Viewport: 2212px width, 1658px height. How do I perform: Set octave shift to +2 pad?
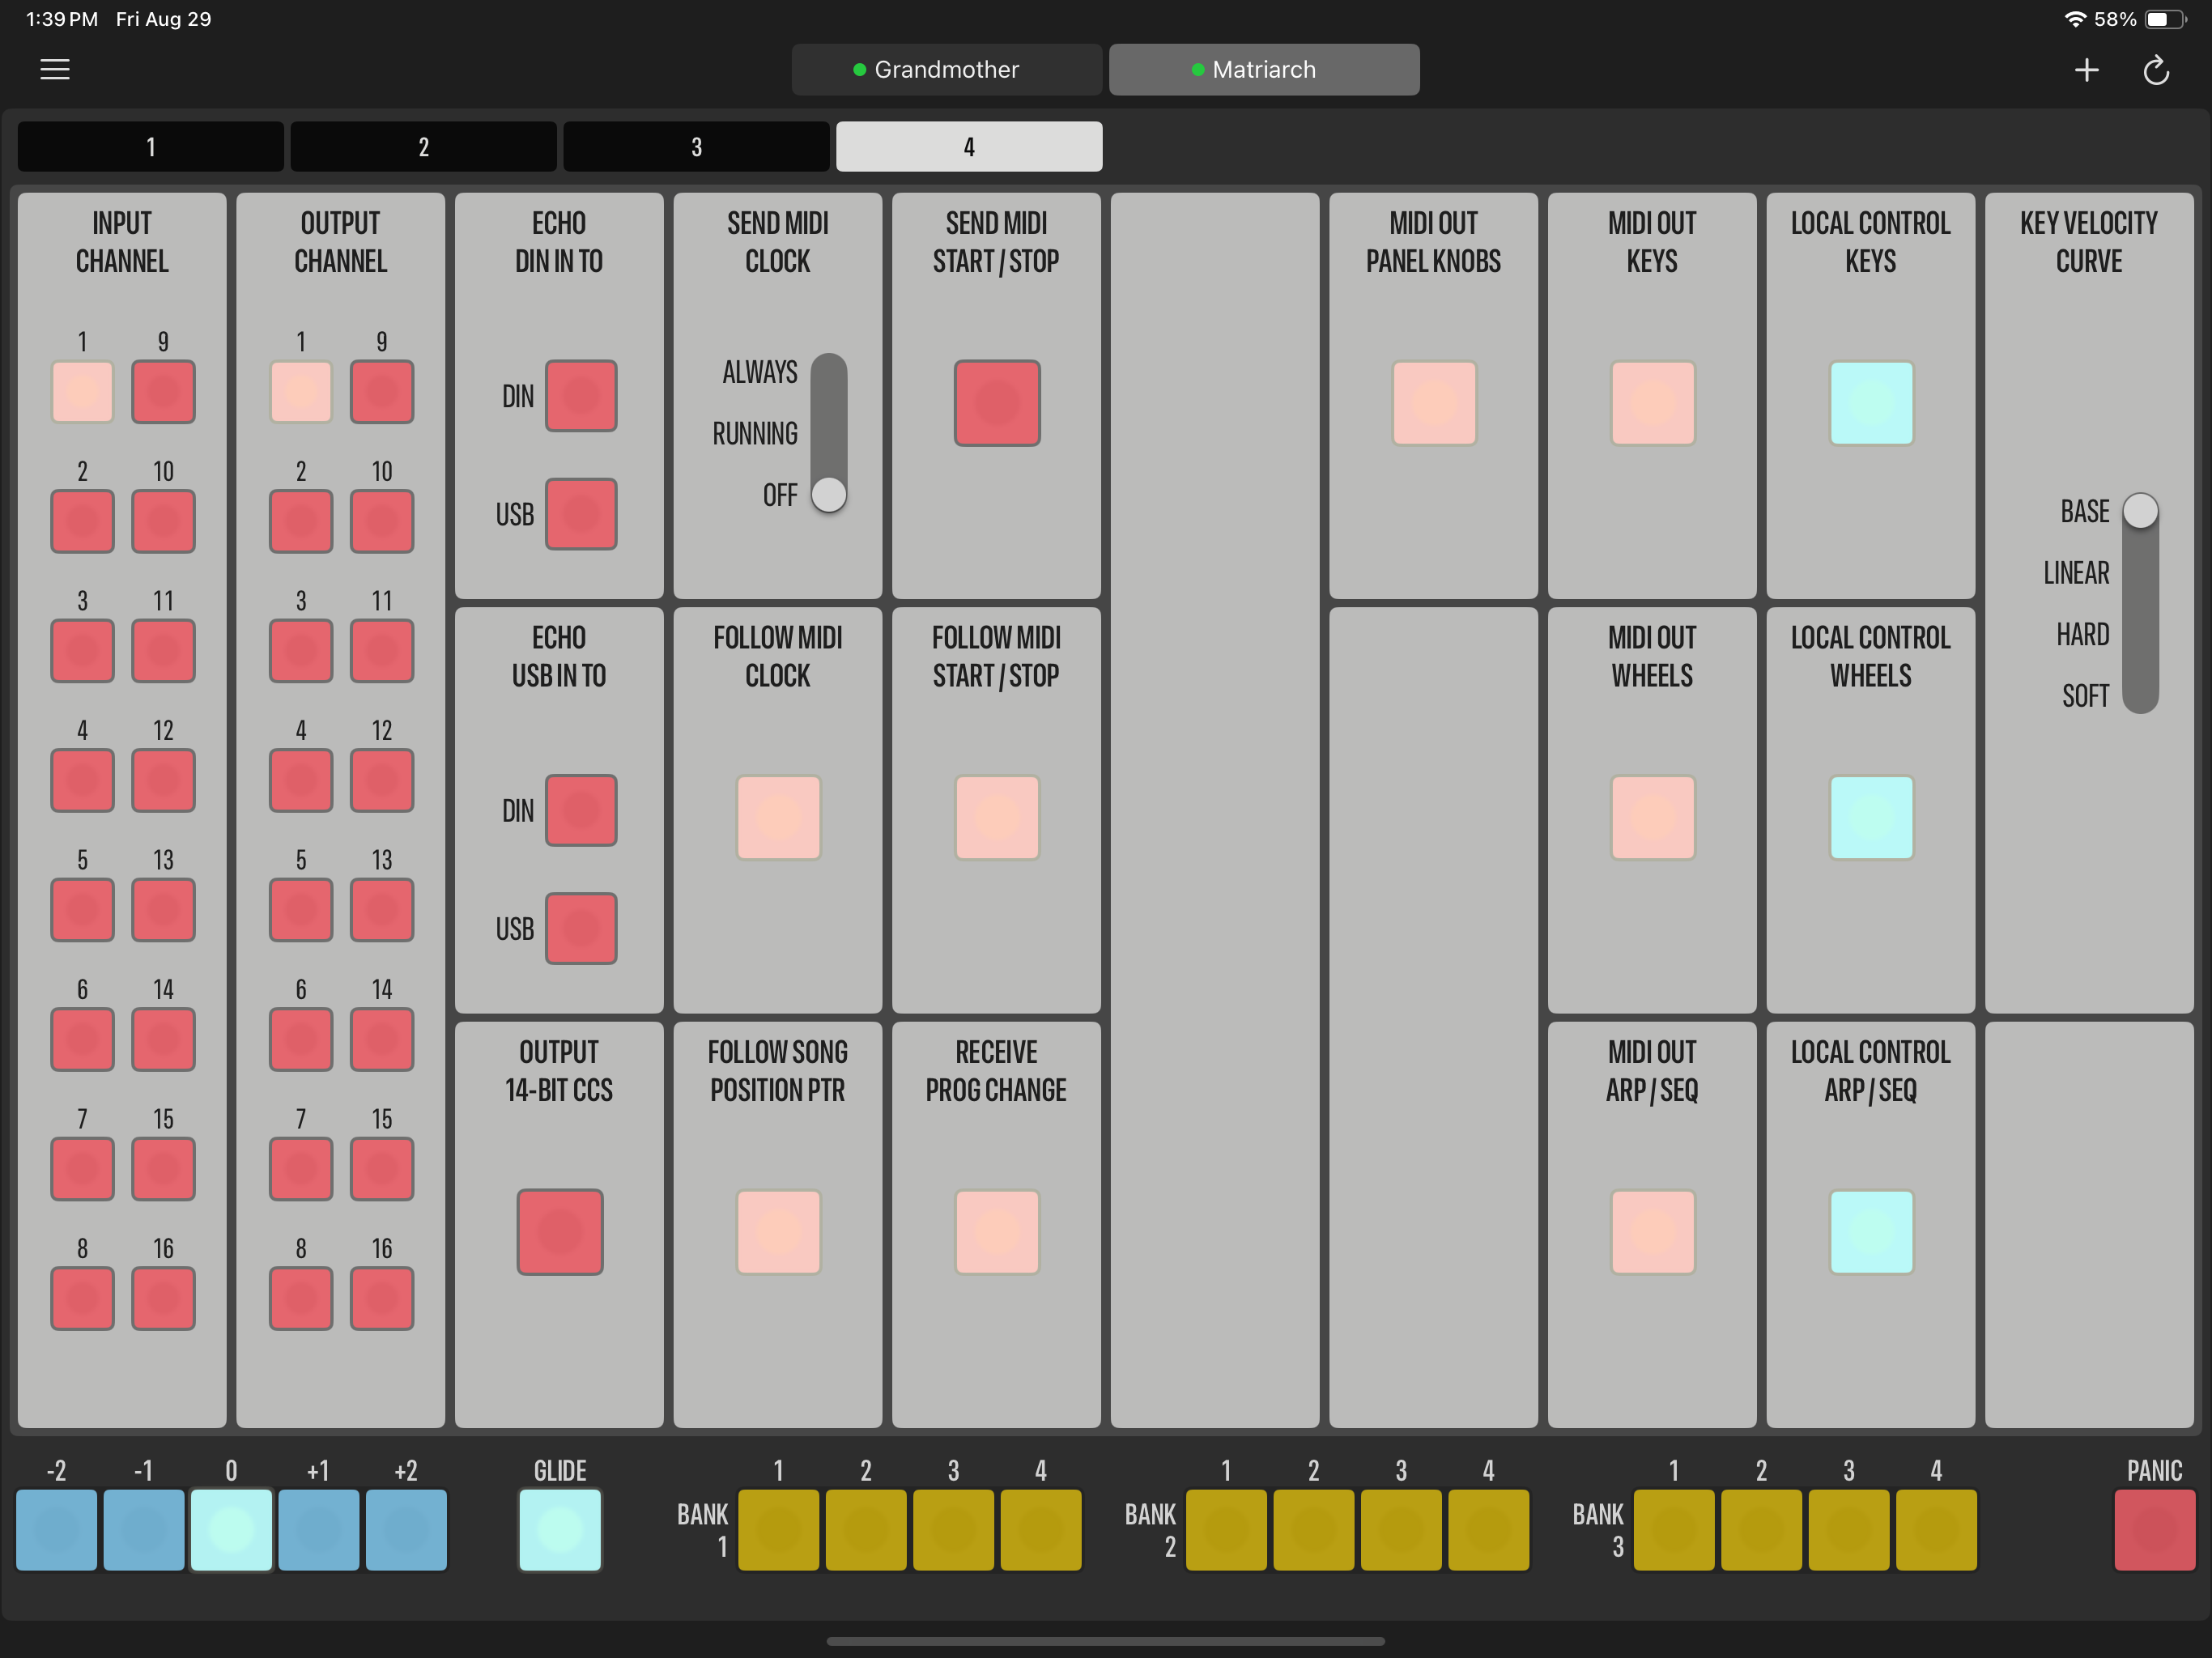pyautogui.click(x=406, y=1529)
